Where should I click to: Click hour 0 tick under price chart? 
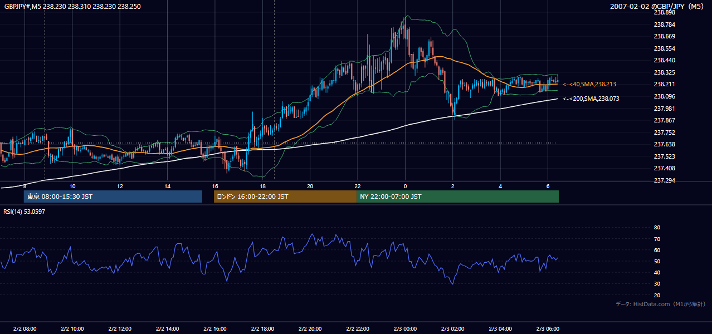tap(405, 186)
